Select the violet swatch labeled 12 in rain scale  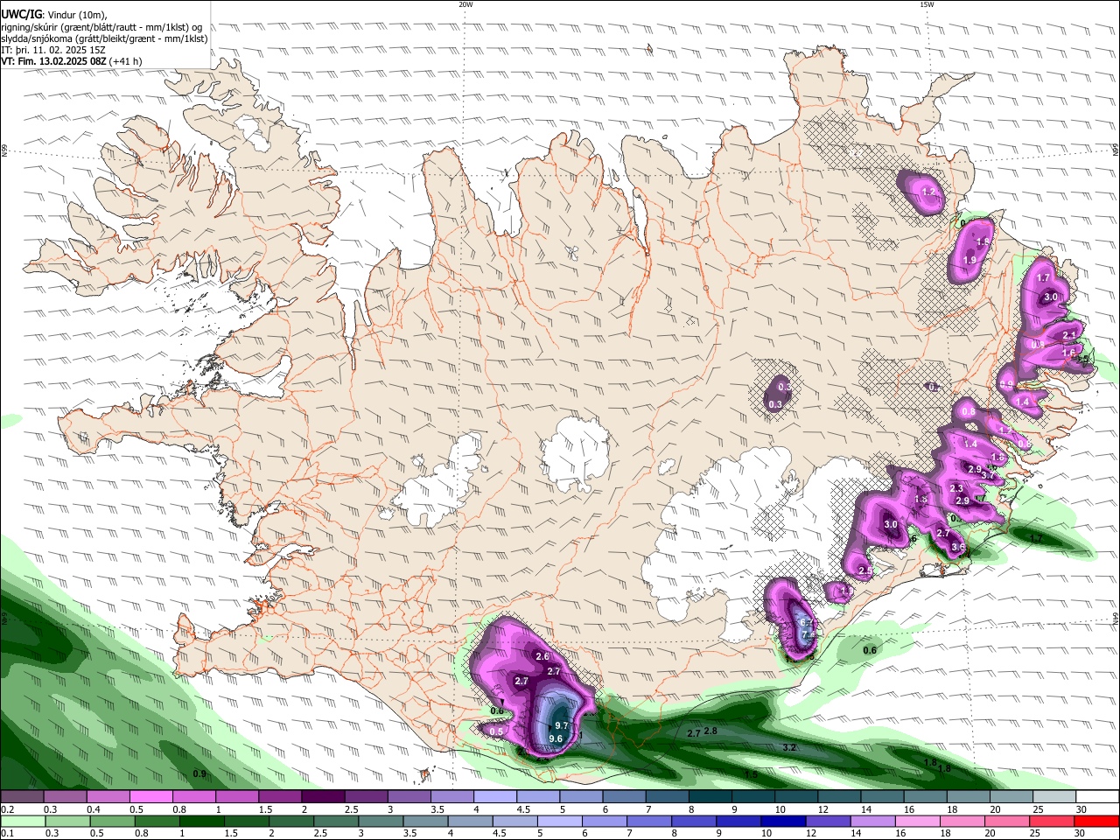click(827, 821)
